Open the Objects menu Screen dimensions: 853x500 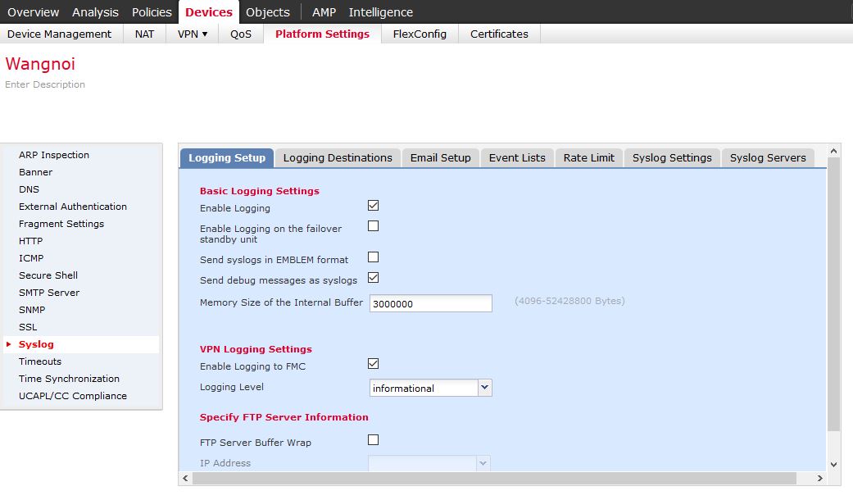[x=267, y=11]
